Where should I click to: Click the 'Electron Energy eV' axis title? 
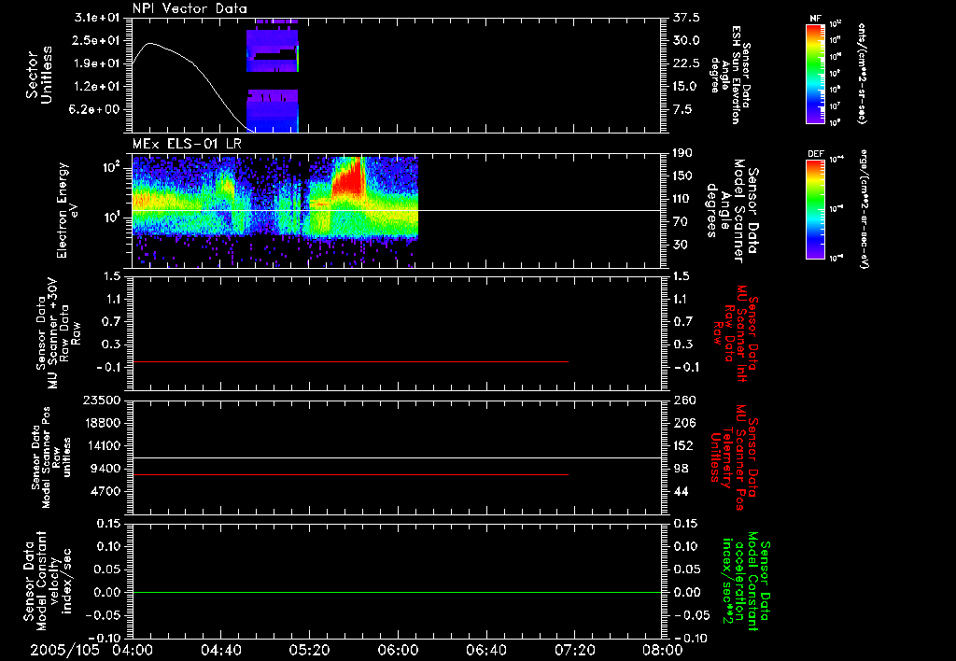coord(67,210)
